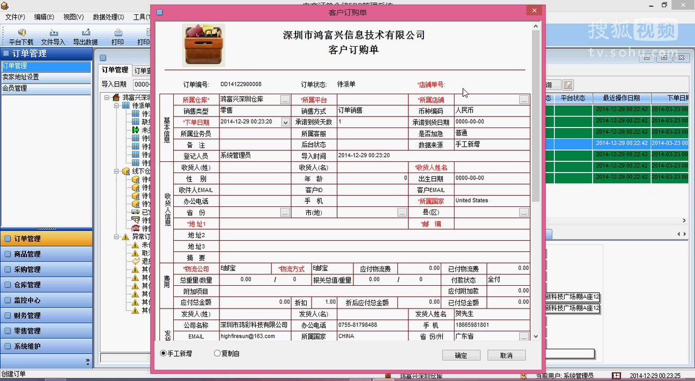Viewport: 695px width, 381px height.
Task: Click the 收货人姓名 input field
Action: 492,167
